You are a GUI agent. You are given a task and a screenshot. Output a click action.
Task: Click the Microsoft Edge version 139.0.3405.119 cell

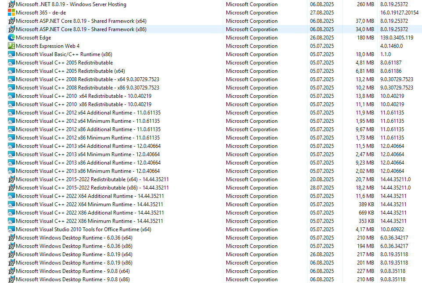pos(397,38)
